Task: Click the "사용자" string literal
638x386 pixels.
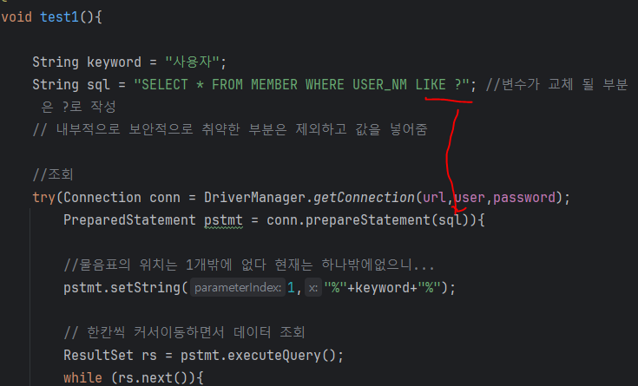Action: (x=192, y=62)
